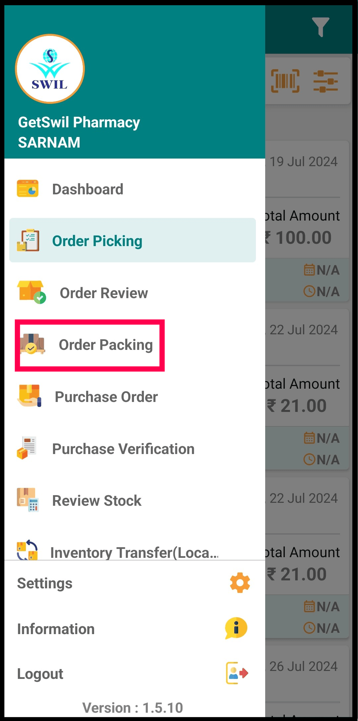Open Inventory Transfer(Loca... item

pyautogui.click(x=133, y=551)
